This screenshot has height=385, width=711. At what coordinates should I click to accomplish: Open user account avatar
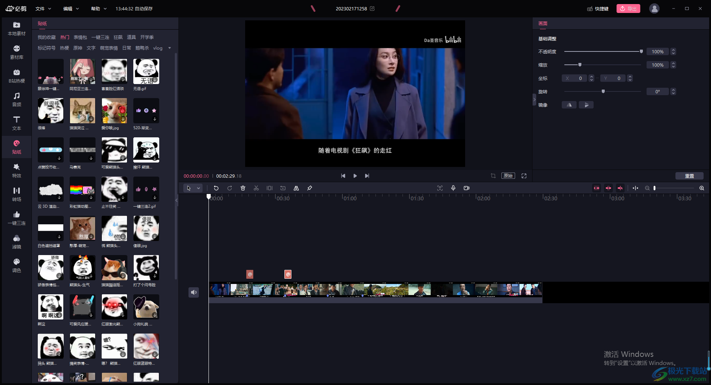tap(654, 9)
